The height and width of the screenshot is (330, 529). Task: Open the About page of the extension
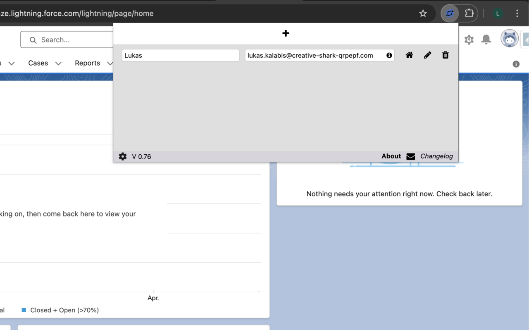(391, 156)
